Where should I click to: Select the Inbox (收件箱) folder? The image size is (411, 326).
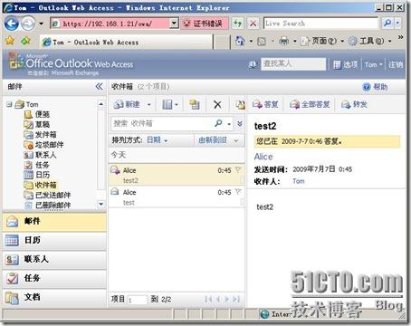pos(40,185)
